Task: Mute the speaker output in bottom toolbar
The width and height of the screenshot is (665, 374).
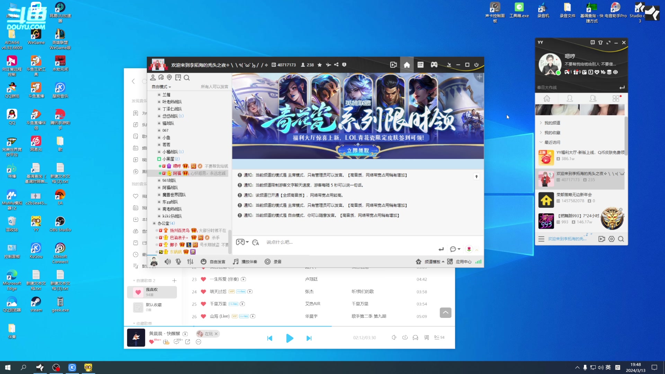Action: (168, 261)
